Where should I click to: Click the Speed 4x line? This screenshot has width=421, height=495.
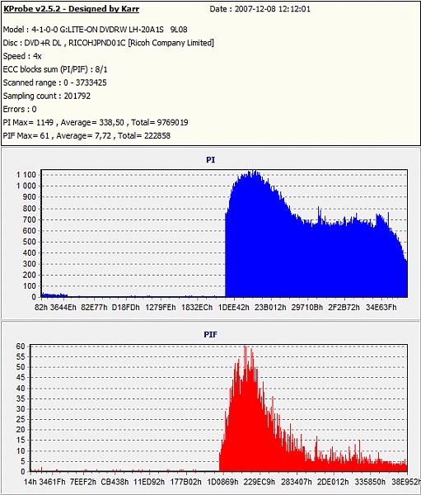click(22, 56)
